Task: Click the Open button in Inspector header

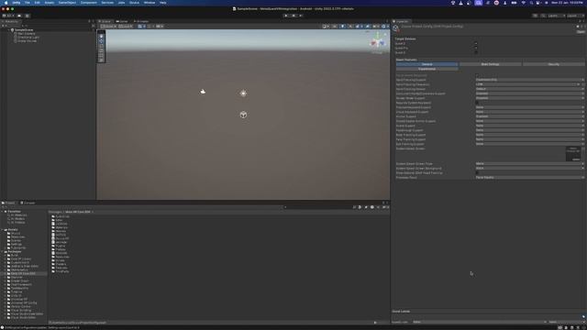Action: (x=581, y=32)
